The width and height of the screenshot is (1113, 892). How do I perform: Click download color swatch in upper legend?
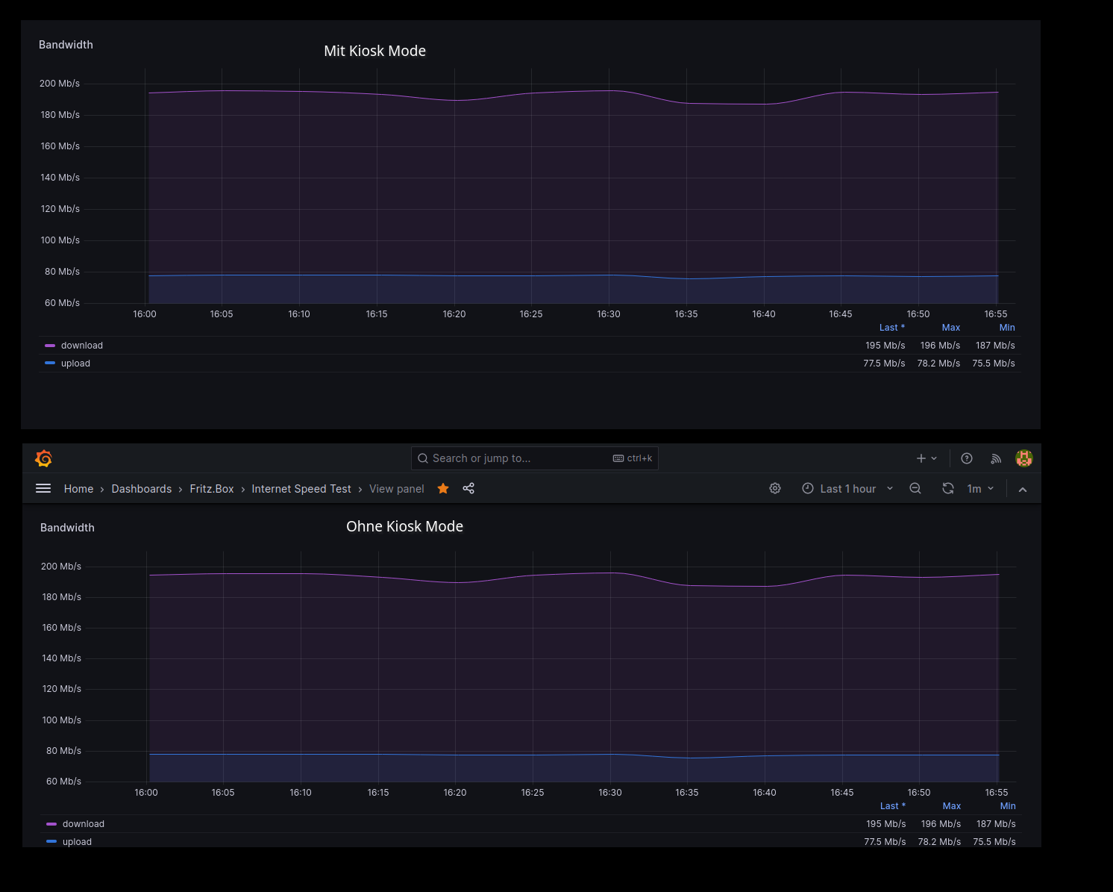click(x=50, y=346)
